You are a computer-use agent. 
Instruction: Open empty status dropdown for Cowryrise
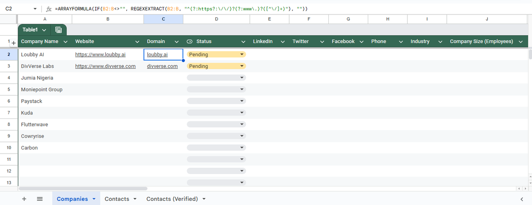click(x=216, y=136)
